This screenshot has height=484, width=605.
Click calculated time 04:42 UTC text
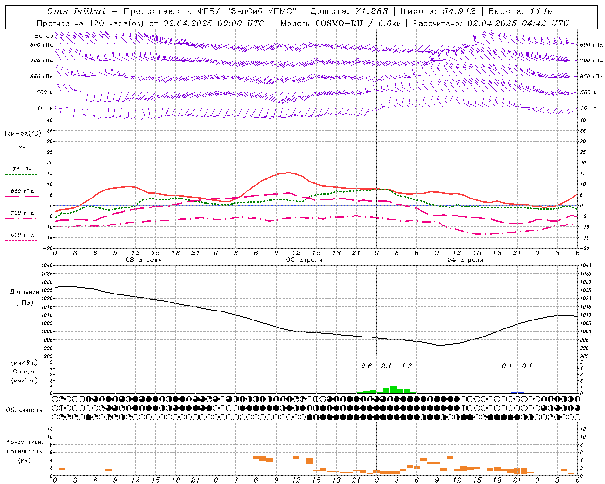(x=545, y=23)
